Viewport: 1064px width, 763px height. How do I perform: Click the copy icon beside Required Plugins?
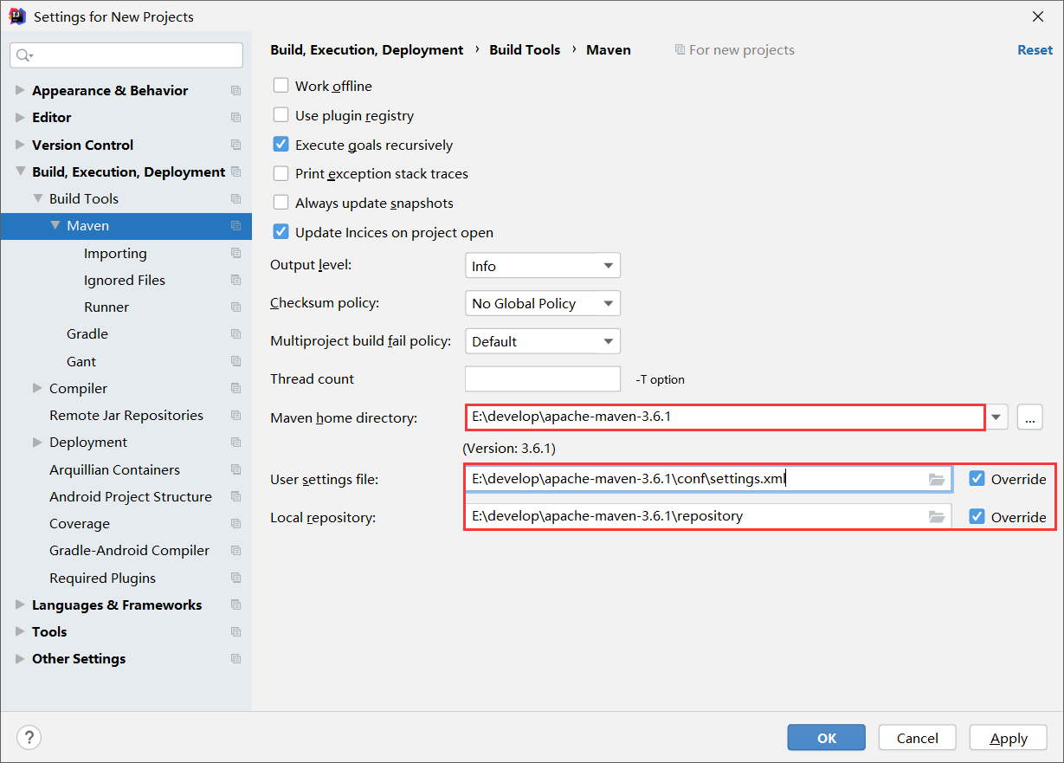[235, 579]
